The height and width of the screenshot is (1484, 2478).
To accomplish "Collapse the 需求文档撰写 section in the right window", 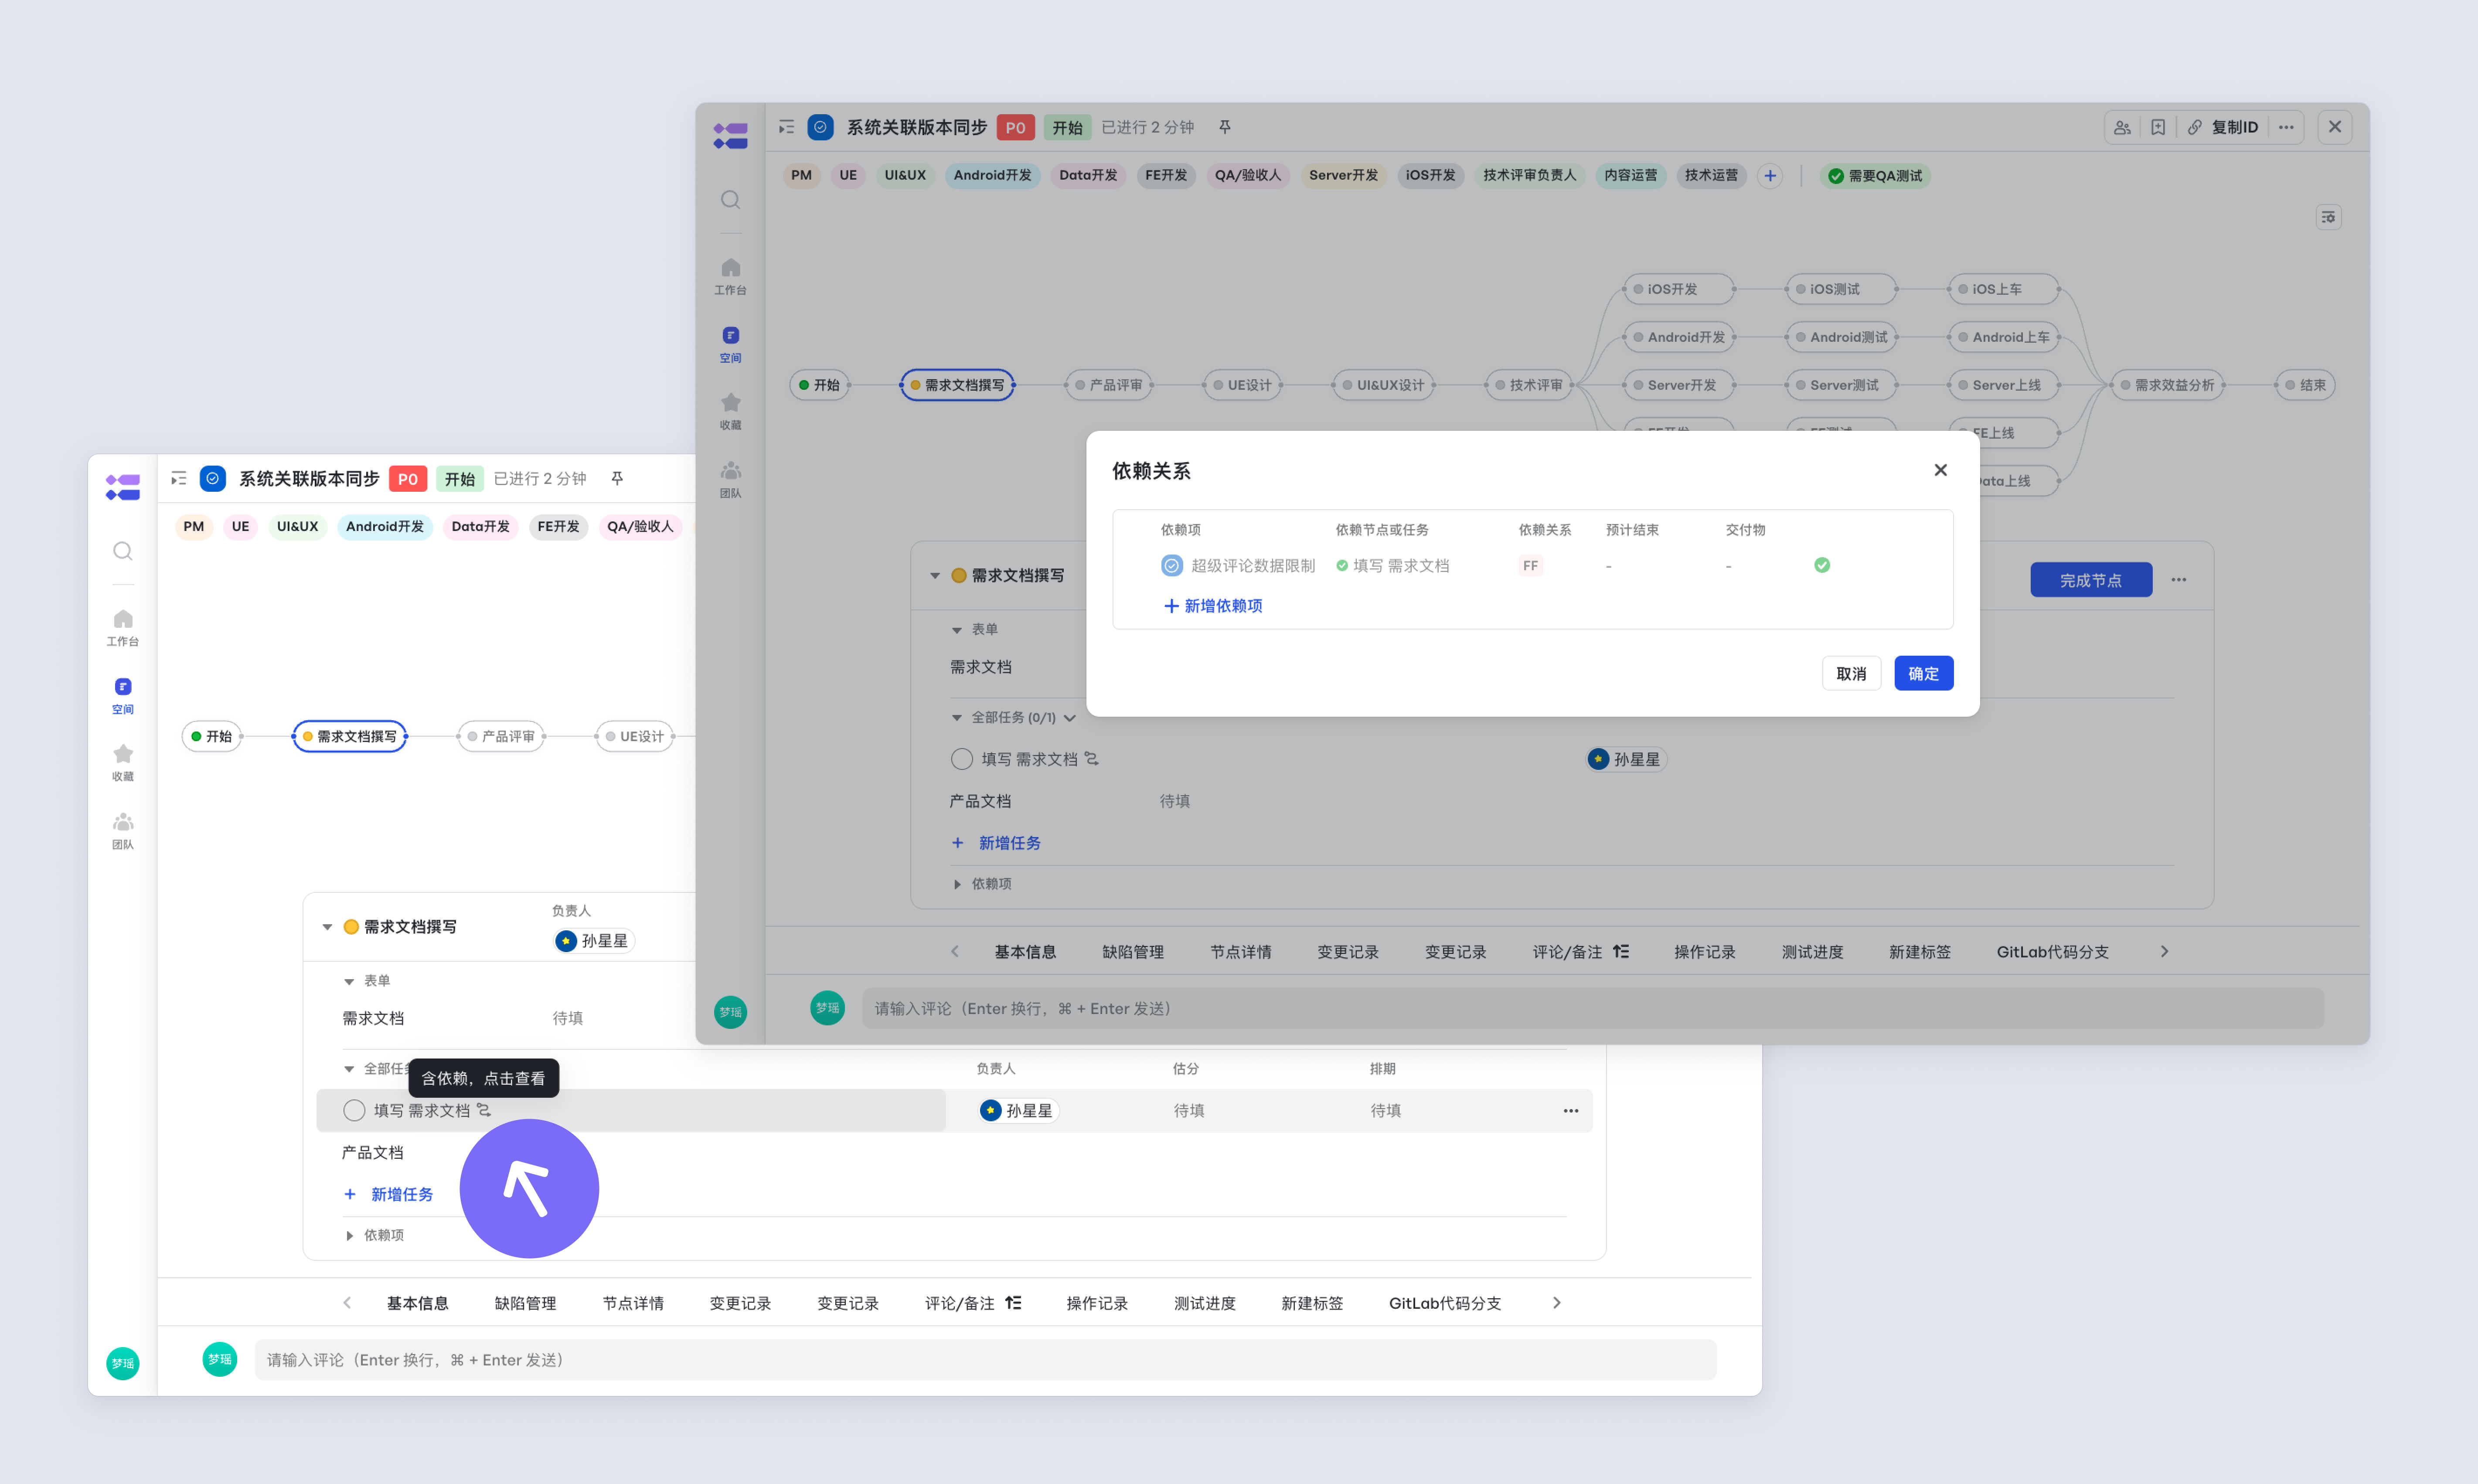I will 935,576.
